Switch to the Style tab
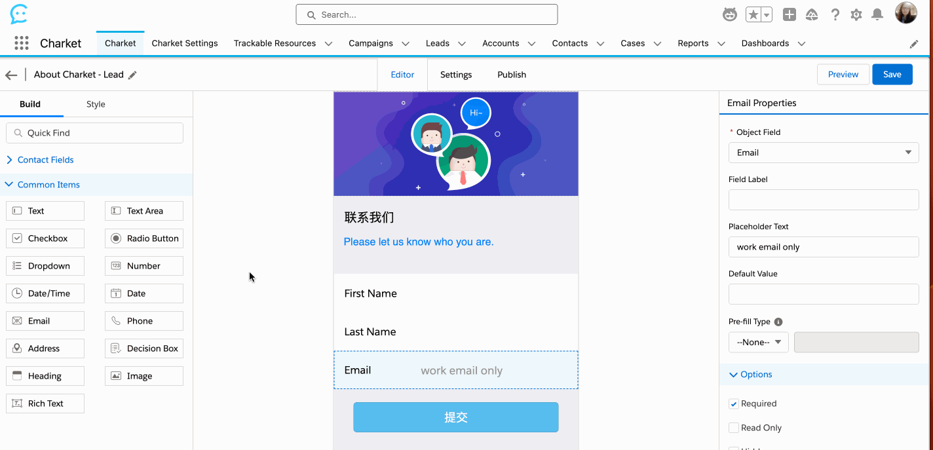Viewport: 933px width, 450px height. [96, 104]
